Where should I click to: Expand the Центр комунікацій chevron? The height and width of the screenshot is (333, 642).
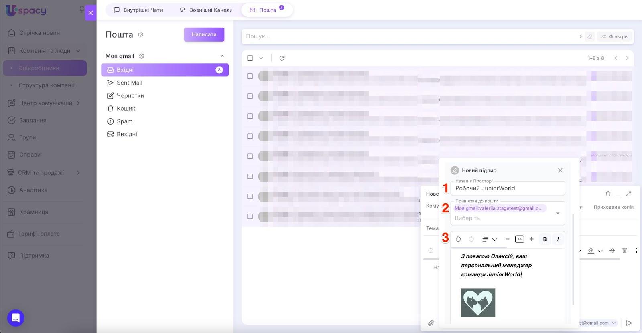click(x=78, y=103)
